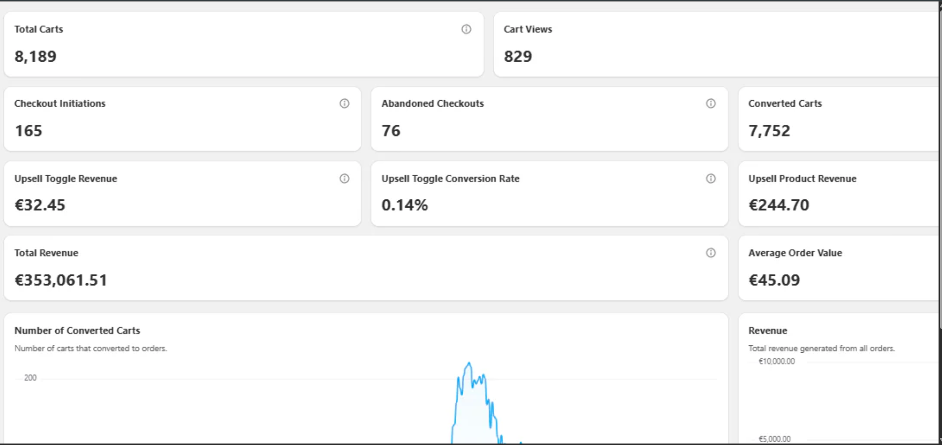
Task: Click the Total Revenue info icon
Action: pyautogui.click(x=710, y=253)
